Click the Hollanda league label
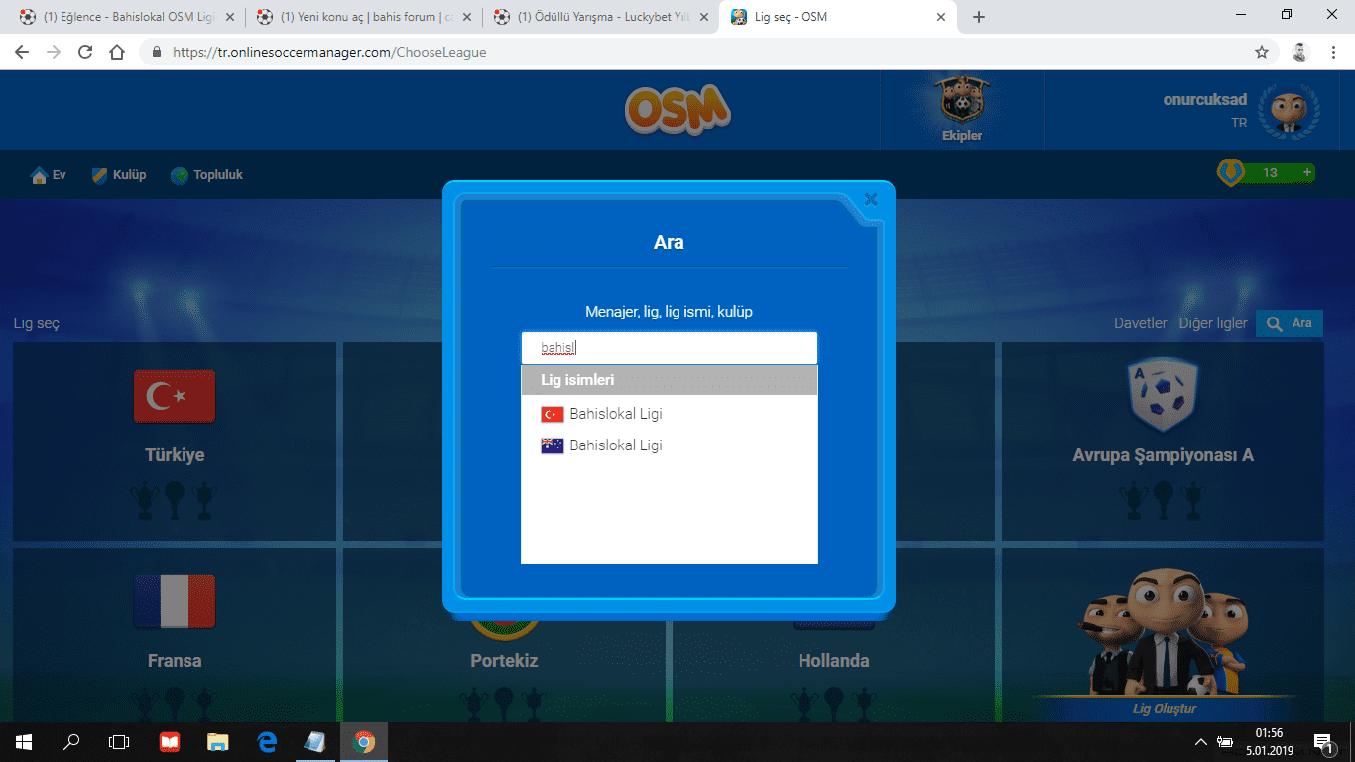The image size is (1355, 762). pyautogui.click(x=833, y=661)
